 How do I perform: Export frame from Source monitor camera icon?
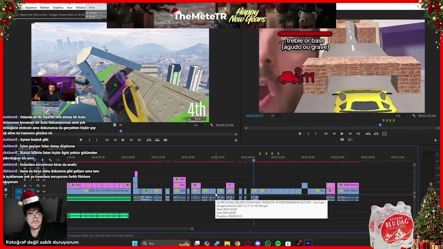point(165,140)
